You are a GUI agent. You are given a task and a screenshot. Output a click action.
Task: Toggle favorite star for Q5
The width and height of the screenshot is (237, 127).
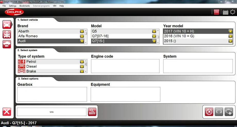click(x=154, y=31)
